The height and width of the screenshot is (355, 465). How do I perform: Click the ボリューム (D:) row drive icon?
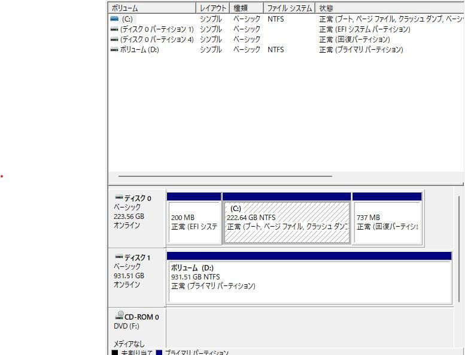pyautogui.click(x=114, y=49)
